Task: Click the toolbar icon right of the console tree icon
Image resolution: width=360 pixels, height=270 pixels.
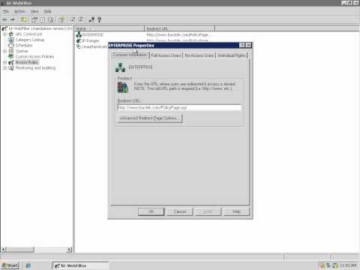Action: tap(34, 19)
